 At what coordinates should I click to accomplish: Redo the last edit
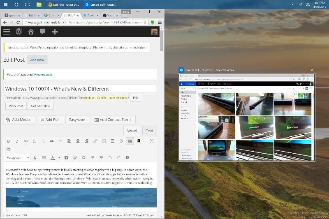click(x=118, y=158)
